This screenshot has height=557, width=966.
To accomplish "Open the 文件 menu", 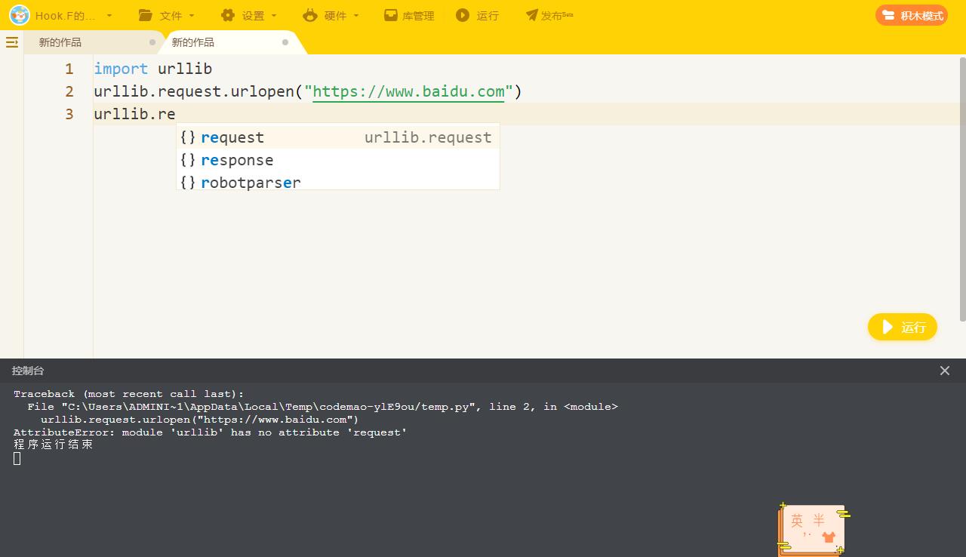I will pyautogui.click(x=171, y=16).
